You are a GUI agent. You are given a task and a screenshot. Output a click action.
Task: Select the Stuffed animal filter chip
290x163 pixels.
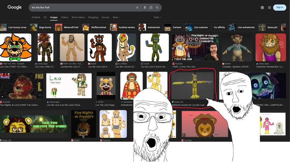pos(95,27)
